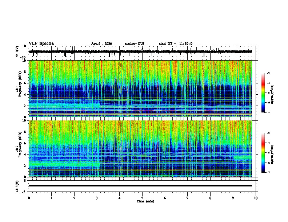Click time axis tick label "9"
This screenshot has width=288, height=222.
tap(233, 198)
